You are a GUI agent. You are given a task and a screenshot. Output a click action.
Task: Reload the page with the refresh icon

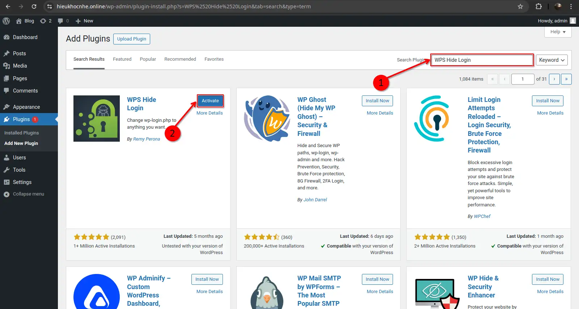pyautogui.click(x=34, y=7)
